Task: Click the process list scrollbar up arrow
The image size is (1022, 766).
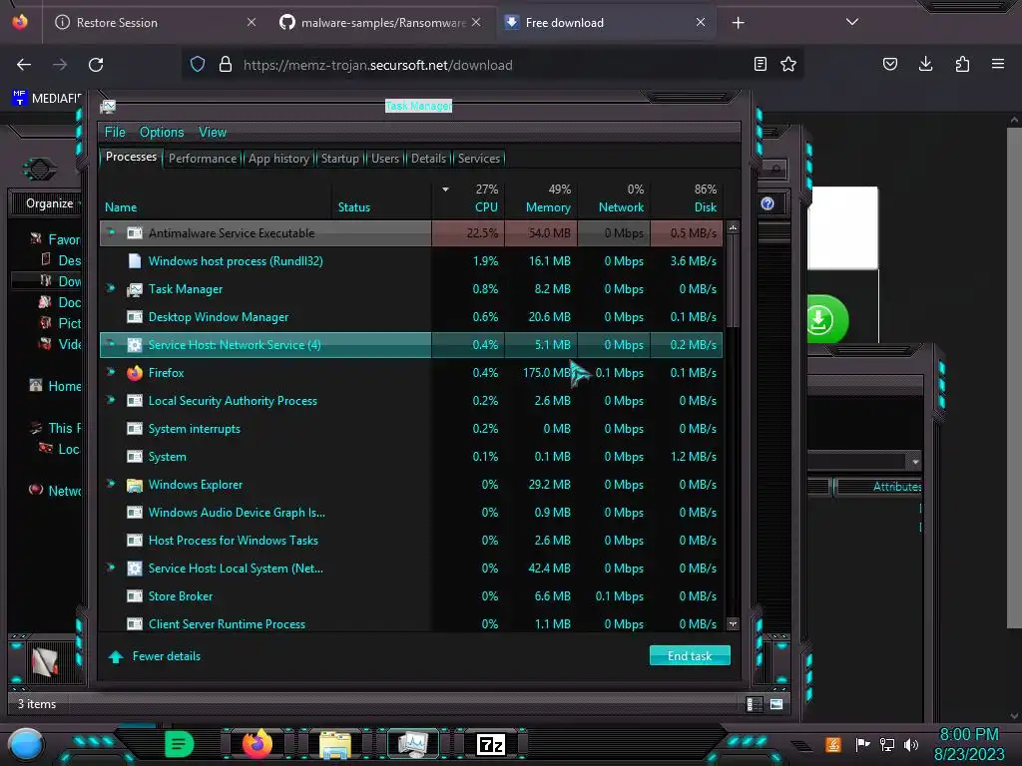Action: point(733,228)
